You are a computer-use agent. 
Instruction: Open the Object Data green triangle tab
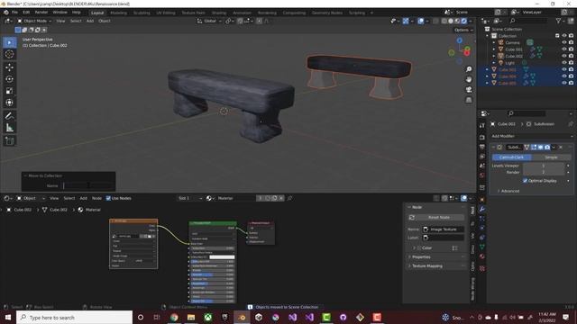click(482, 247)
